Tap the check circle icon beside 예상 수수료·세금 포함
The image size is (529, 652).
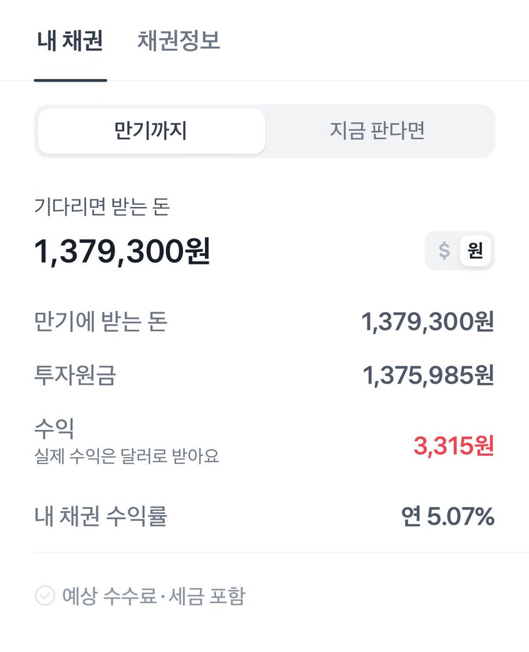(45, 596)
